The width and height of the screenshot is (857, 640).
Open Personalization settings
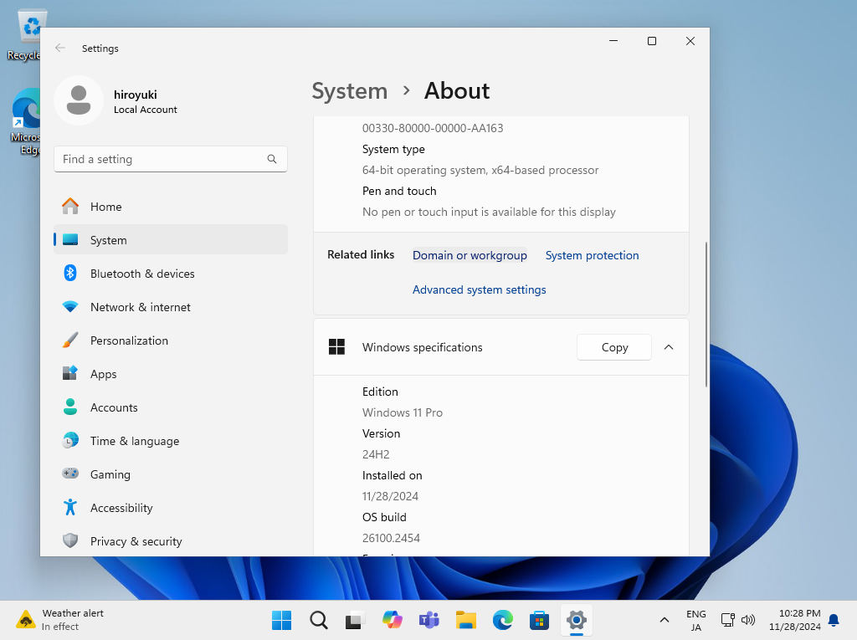pos(171,340)
